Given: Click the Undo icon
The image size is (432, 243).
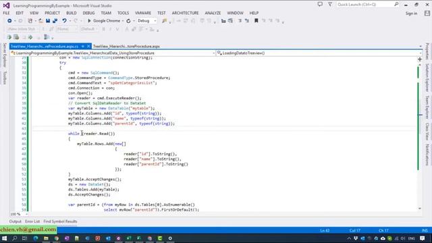Looking at the screenshot, I should coord(64,21).
